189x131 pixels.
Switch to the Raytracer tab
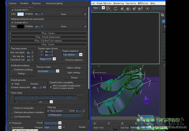36,3
